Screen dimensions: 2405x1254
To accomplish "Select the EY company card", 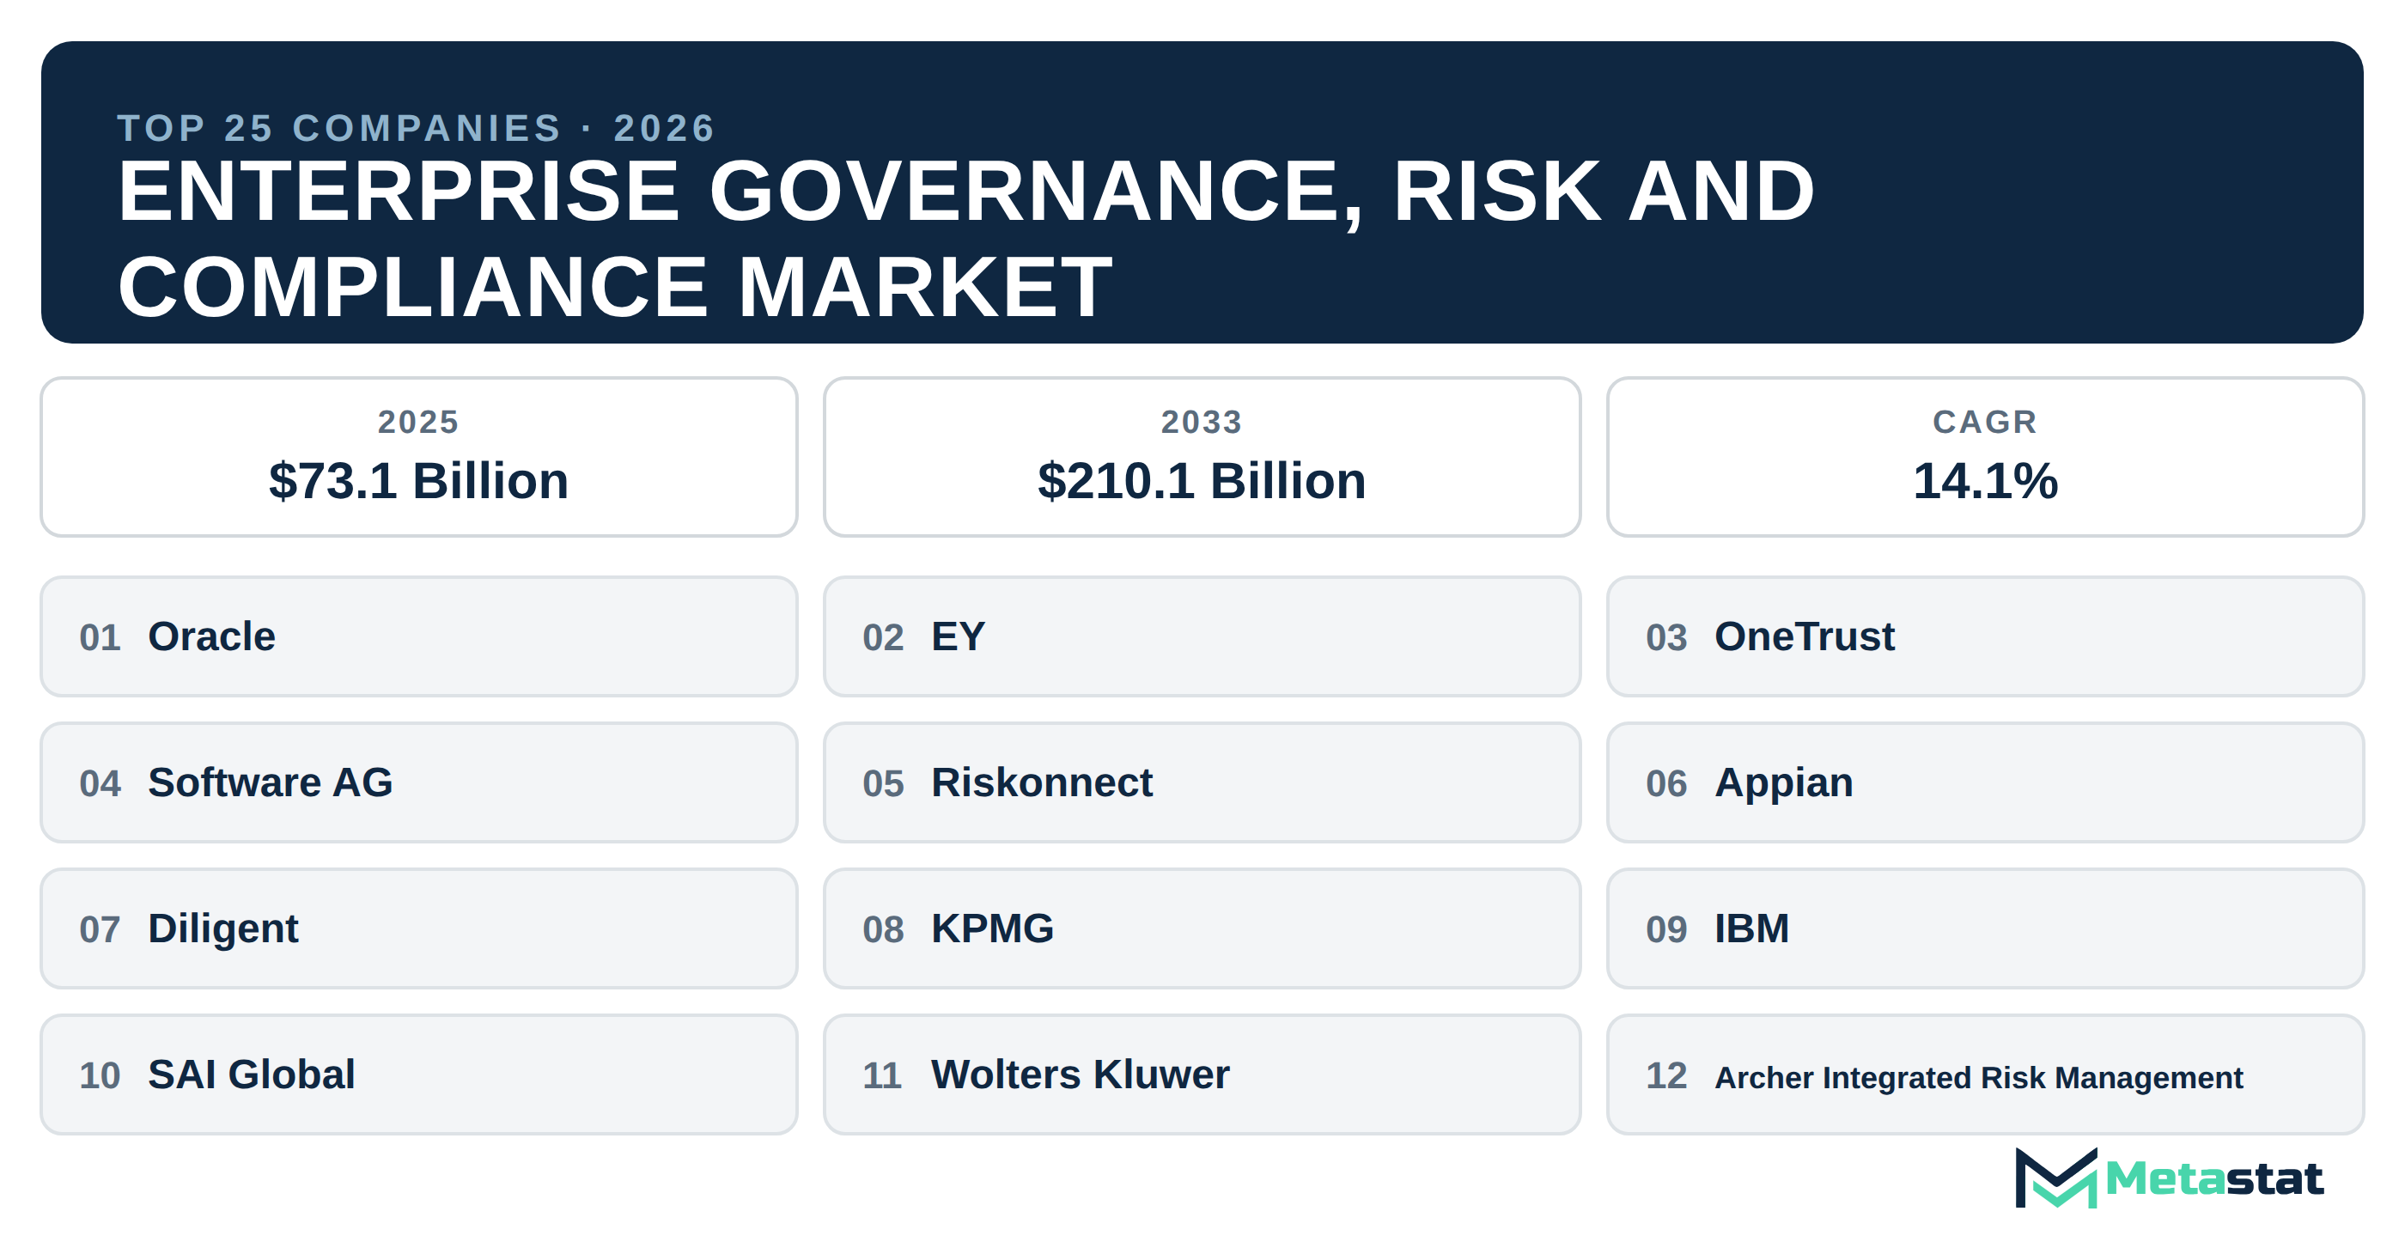I will [x=1202, y=636].
